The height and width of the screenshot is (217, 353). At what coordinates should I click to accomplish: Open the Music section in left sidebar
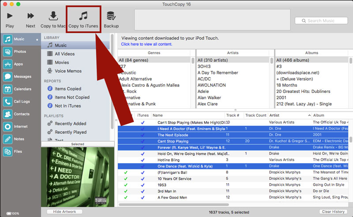pos(20,39)
